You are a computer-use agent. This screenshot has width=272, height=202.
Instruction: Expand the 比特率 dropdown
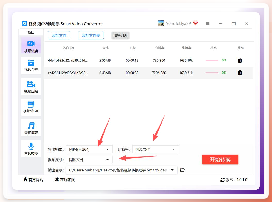click(x=156, y=149)
